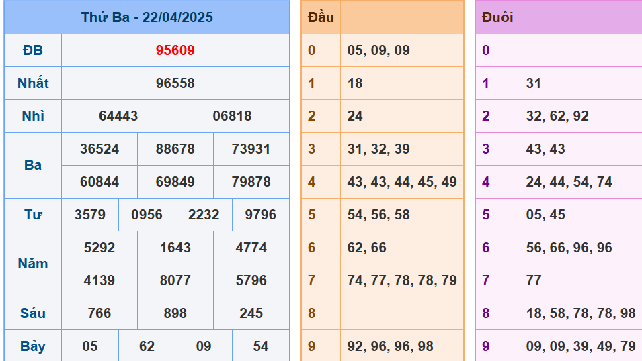Select the Nhất prize number 96558
This screenshot has width=642, height=361.
(175, 83)
